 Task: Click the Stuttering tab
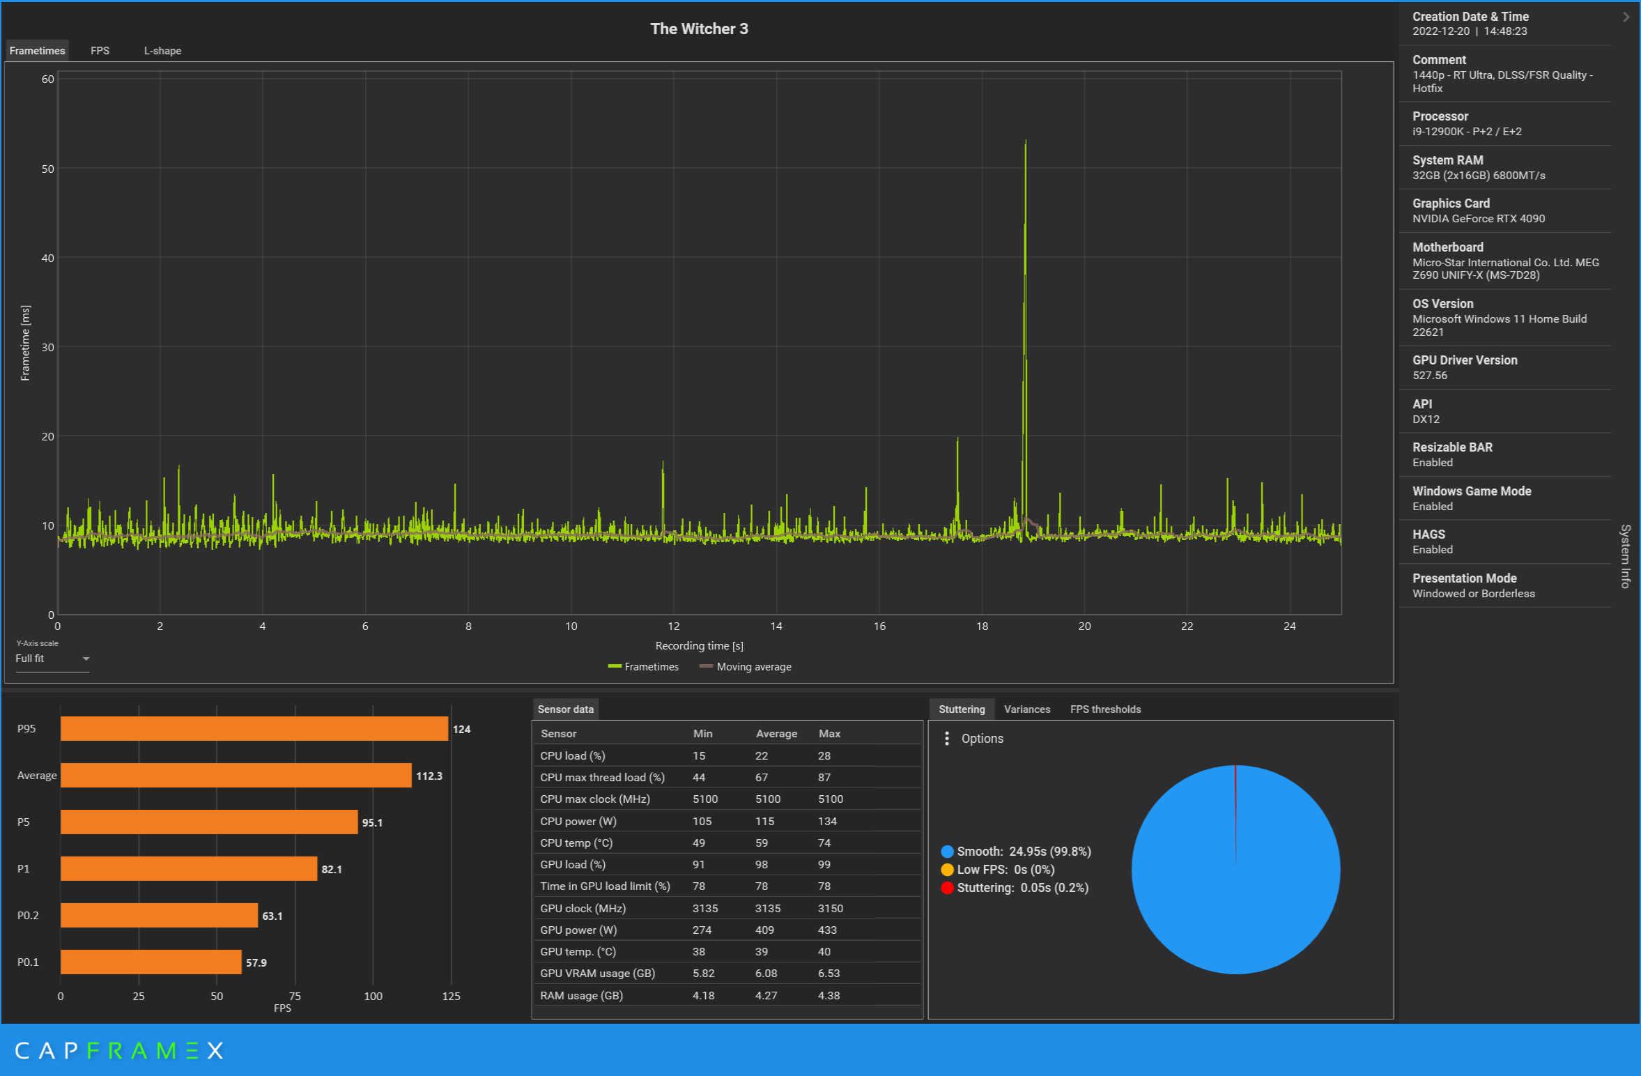click(x=962, y=709)
